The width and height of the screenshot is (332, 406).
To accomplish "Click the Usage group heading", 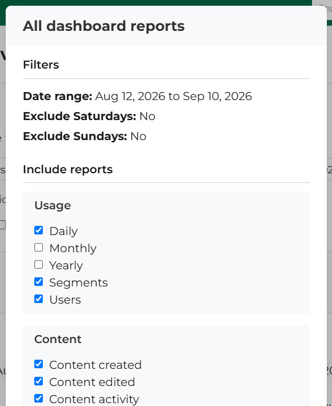I will click(53, 206).
